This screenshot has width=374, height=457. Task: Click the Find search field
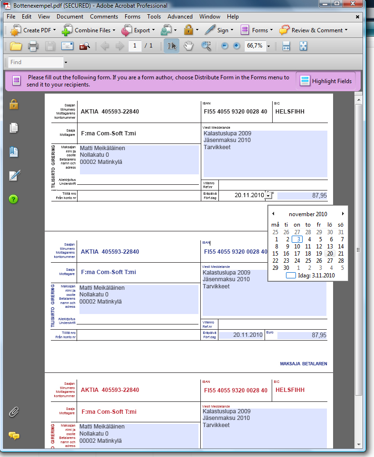[36, 62]
